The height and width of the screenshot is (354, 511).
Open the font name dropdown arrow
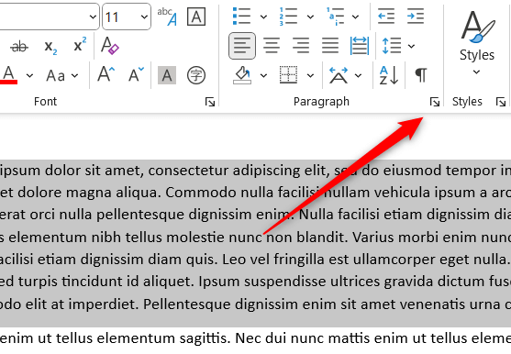[x=93, y=17]
